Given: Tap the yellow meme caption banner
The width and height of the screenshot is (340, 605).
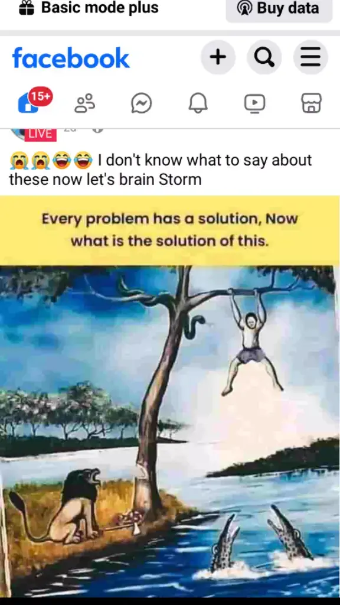Looking at the screenshot, I should pyautogui.click(x=169, y=230).
